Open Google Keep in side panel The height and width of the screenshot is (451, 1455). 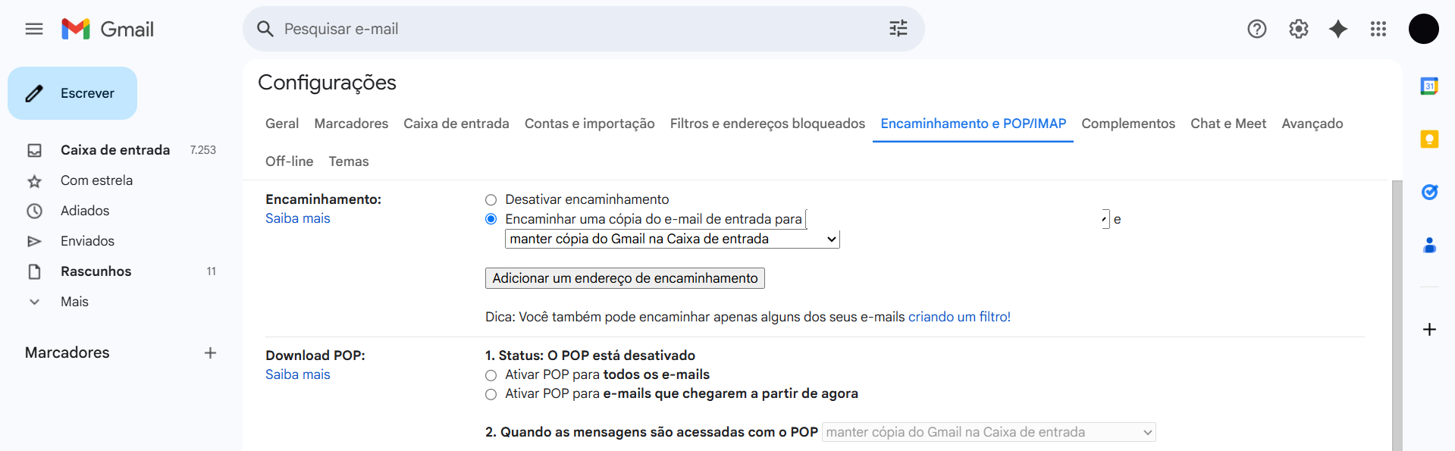(x=1429, y=139)
